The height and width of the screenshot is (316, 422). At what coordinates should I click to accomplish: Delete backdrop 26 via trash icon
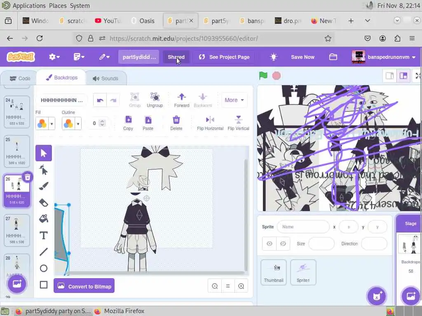[x=28, y=177]
